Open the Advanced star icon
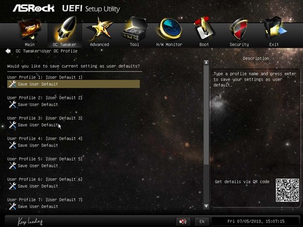Screen dimensions: 303x227 pyautogui.click(x=99, y=28)
